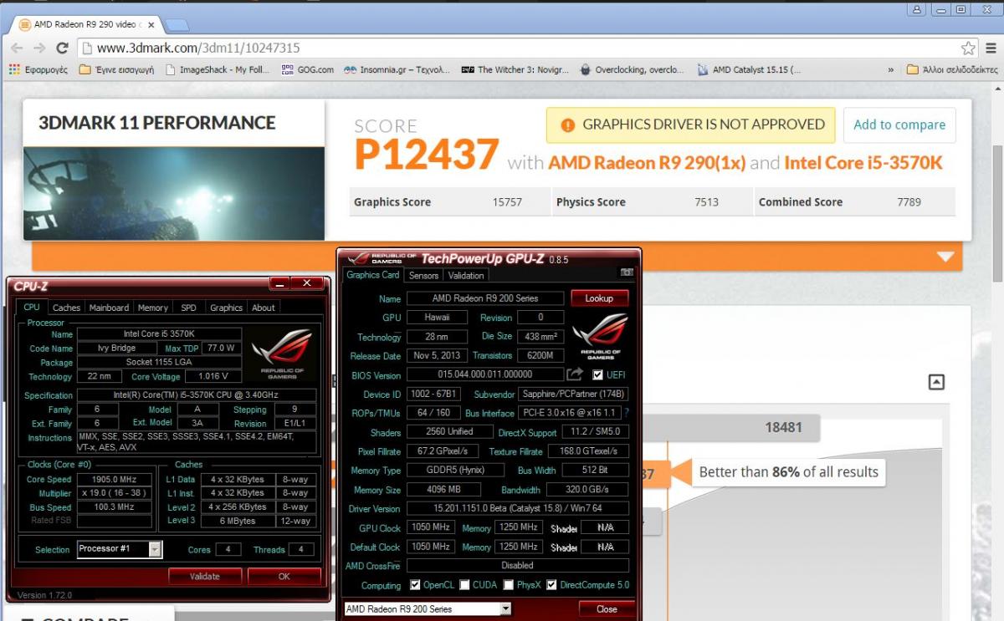Click the P12437 score text
This screenshot has width=1004, height=621.
[x=427, y=155]
